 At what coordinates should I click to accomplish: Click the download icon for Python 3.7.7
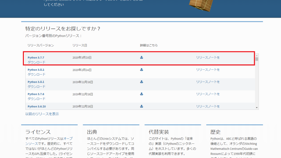[x=141, y=58]
